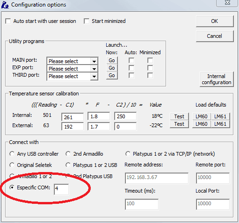Click the Especific COM number field
The height and width of the screenshot is (223, 239).
click(x=61, y=189)
